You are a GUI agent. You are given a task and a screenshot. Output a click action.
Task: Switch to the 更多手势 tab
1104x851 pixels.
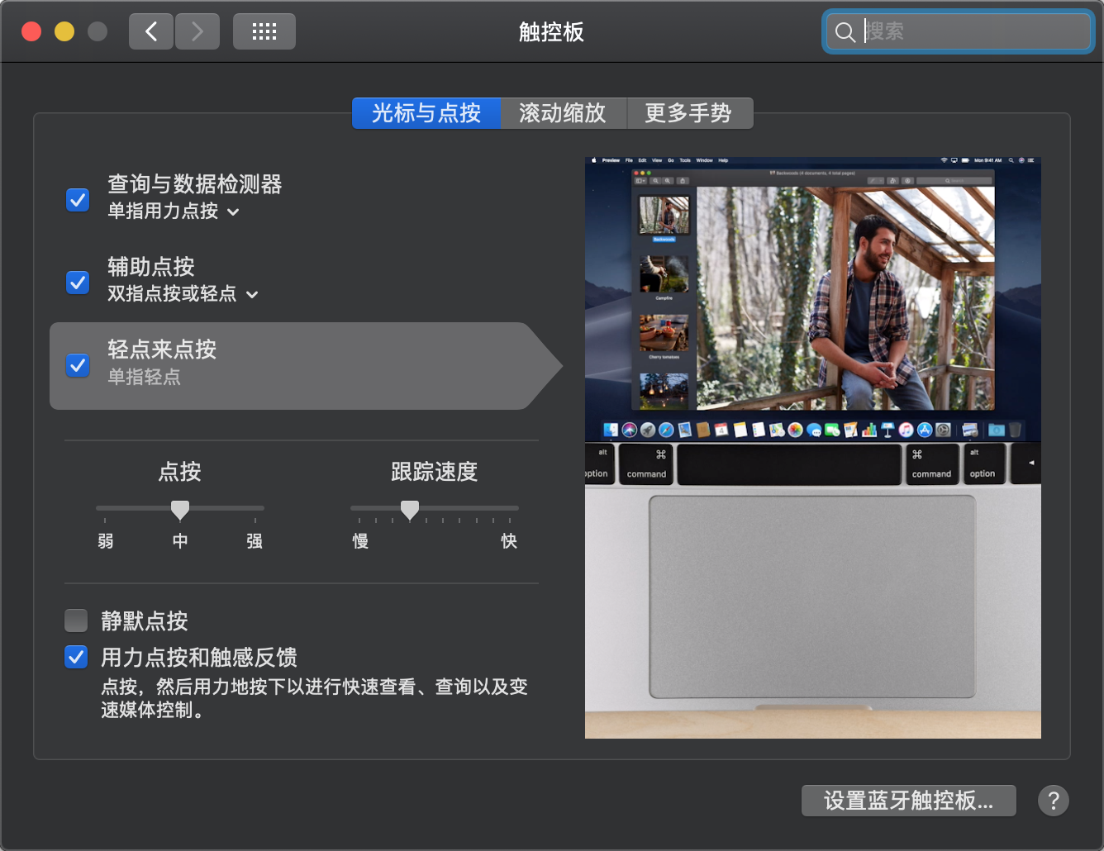coord(691,113)
